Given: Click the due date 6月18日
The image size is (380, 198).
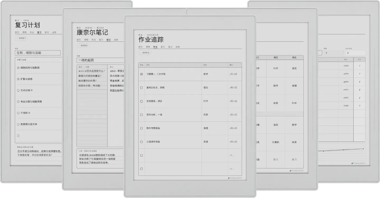Looking at the screenshot, I should pyautogui.click(x=233, y=74).
